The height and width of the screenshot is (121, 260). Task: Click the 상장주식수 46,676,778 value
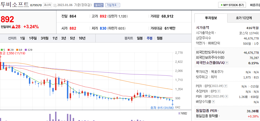[x=251, y=38]
